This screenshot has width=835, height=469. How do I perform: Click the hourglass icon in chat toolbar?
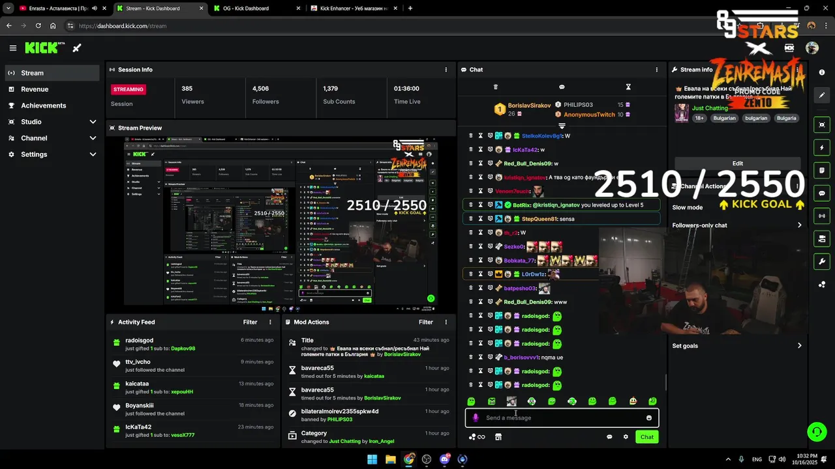(628, 87)
